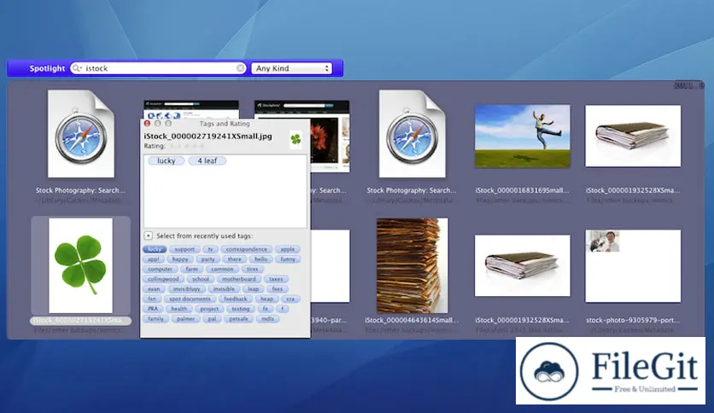
Task: Add the common tag
Action: pyautogui.click(x=222, y=270)
